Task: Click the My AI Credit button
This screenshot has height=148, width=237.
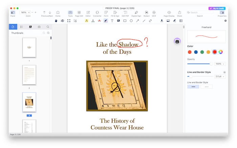Action: click(x=217, y=8)
